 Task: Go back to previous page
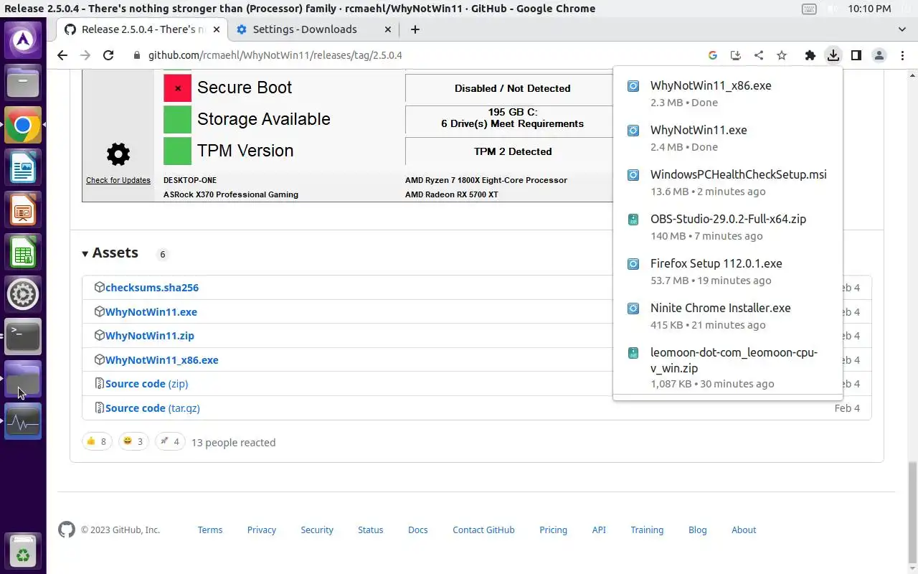[x=62, y=55]
